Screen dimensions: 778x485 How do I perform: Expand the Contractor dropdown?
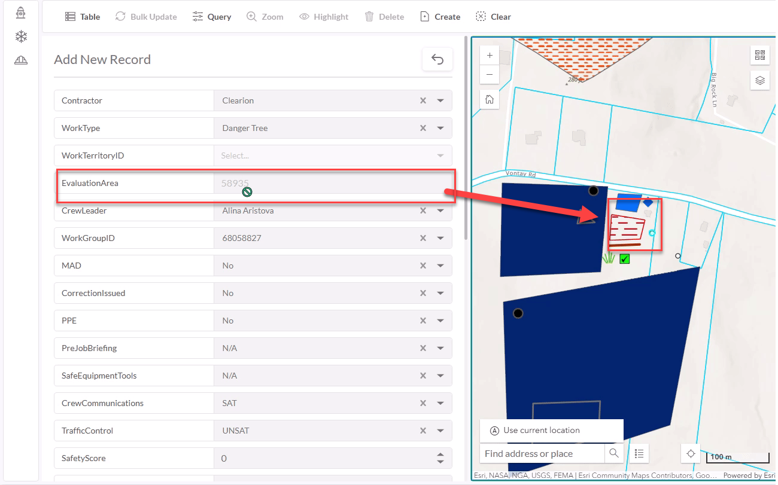(440, 100)
